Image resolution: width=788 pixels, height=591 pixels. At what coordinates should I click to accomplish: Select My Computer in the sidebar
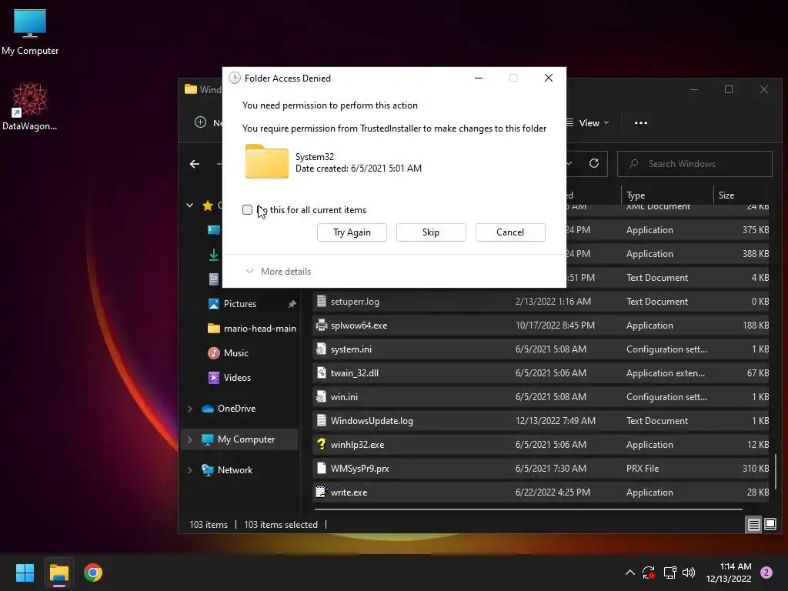click(x=239, y=439)
